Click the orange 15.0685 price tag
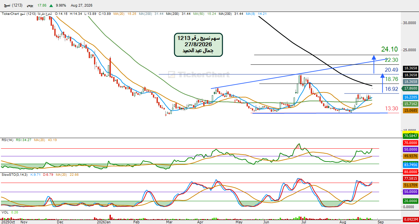This screenshot has height=224, width=419. point(411,111)
